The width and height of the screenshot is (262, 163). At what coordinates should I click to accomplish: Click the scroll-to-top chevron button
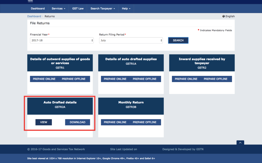(240, 143)
